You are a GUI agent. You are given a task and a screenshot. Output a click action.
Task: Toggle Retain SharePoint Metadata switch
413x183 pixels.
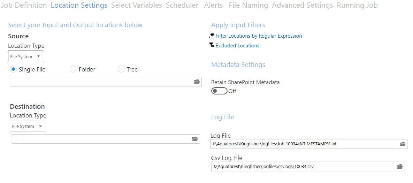(x=219, y=91)
